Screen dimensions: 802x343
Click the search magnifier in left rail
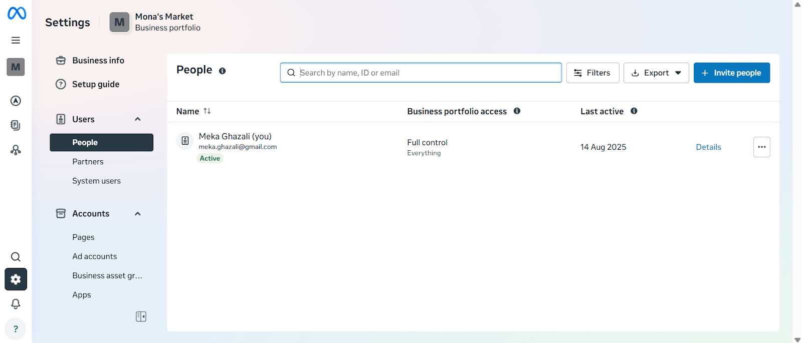(x=16, y=257)
